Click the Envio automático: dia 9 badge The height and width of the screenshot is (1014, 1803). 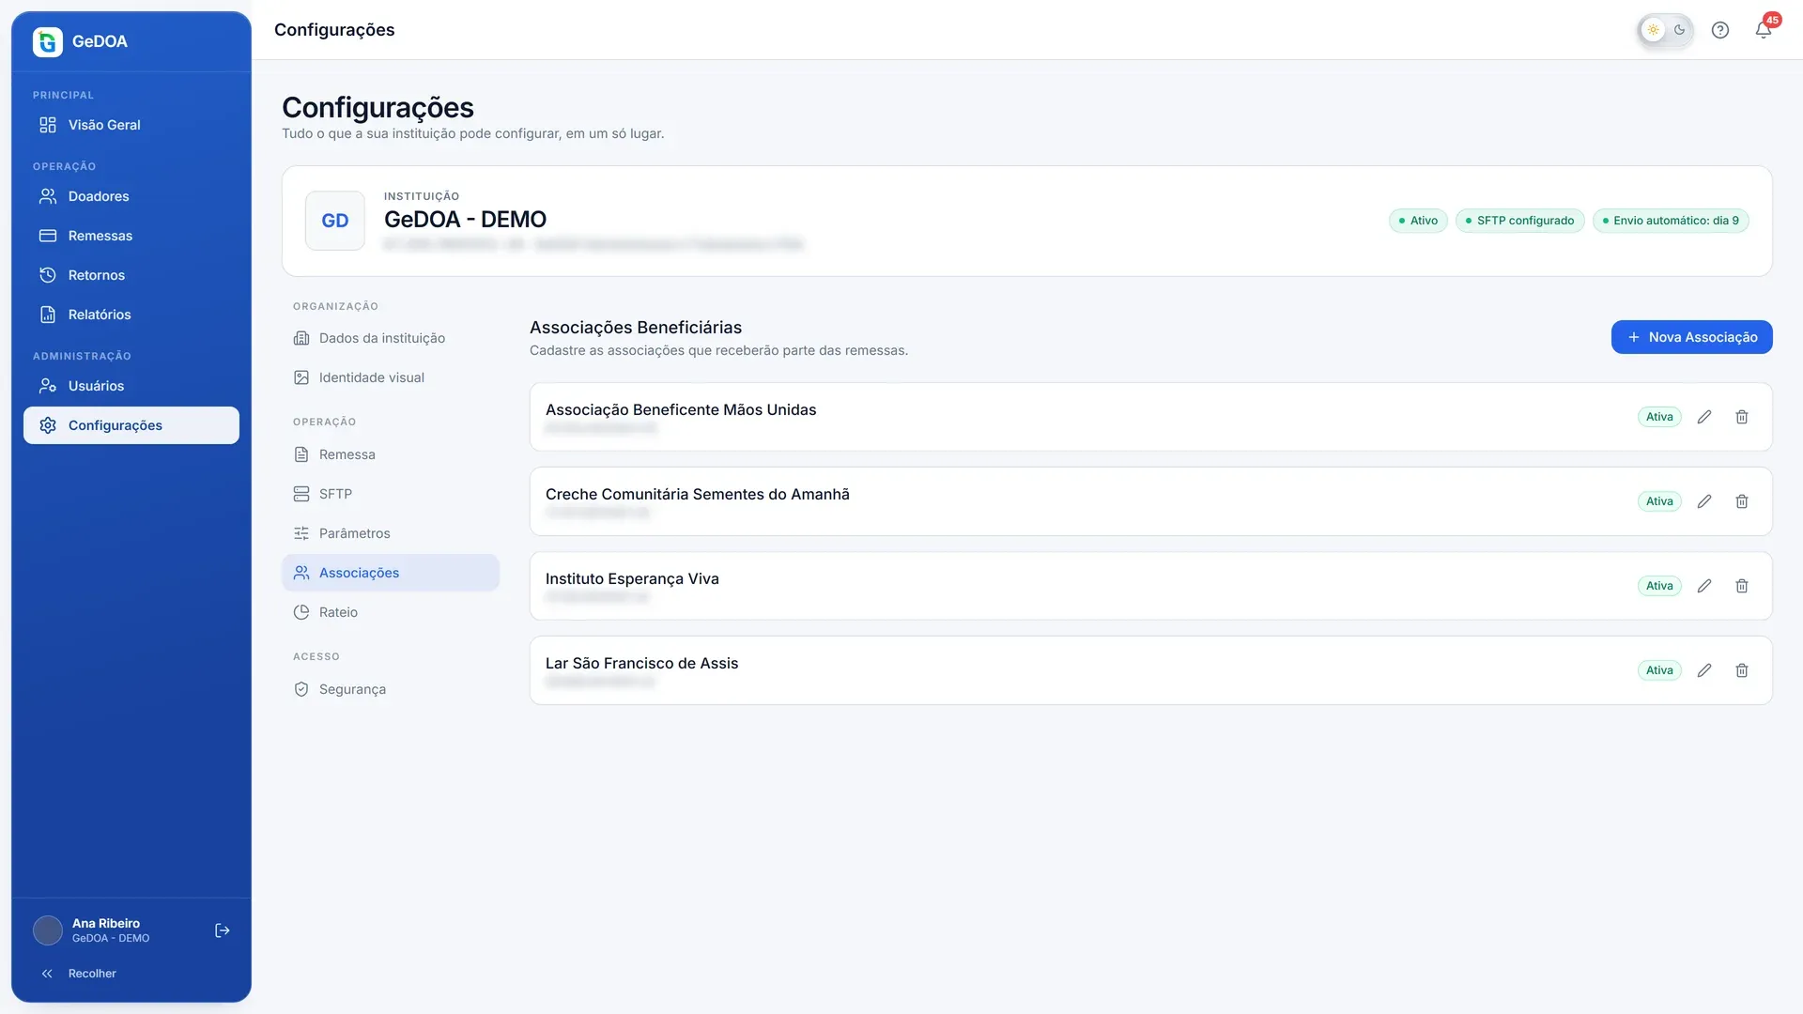tap(1671, 221)
